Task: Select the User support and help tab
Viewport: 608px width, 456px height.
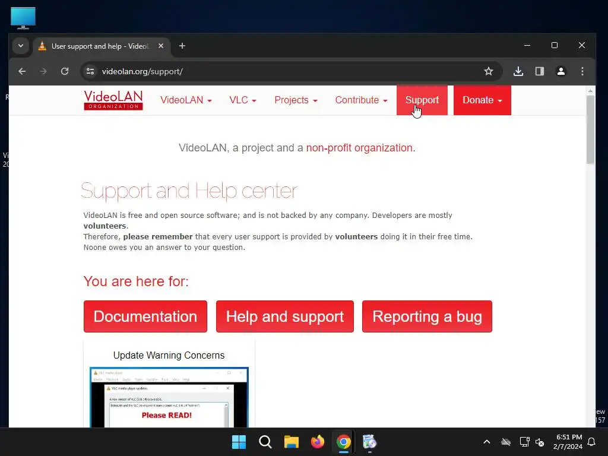Action: click(102, 46)
